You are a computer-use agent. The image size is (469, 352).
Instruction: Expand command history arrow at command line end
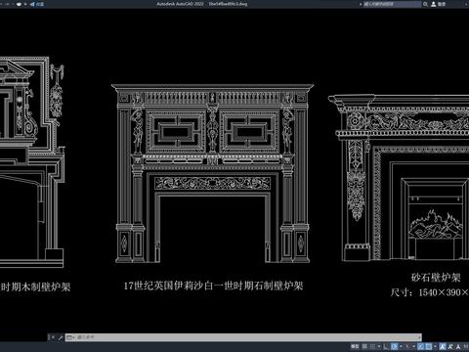(x=419, y=337)
